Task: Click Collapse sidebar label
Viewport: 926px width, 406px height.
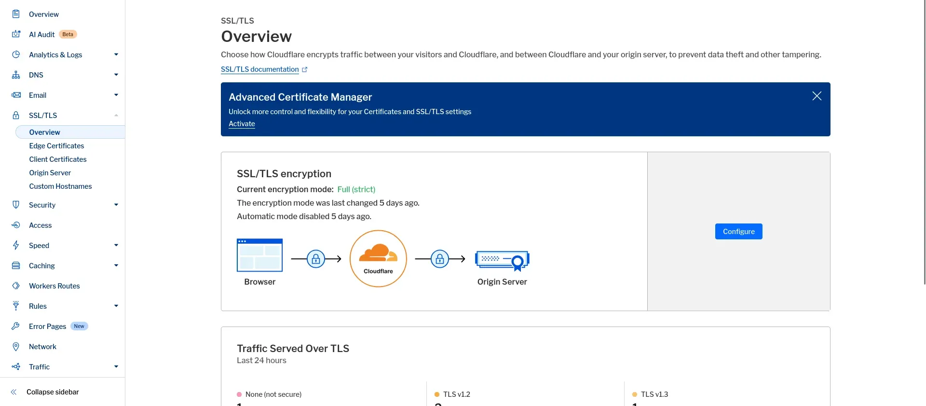Action: (x=53, y=392)
